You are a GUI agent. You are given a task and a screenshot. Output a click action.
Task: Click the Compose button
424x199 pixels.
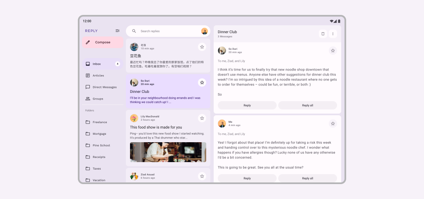(103, 42)
